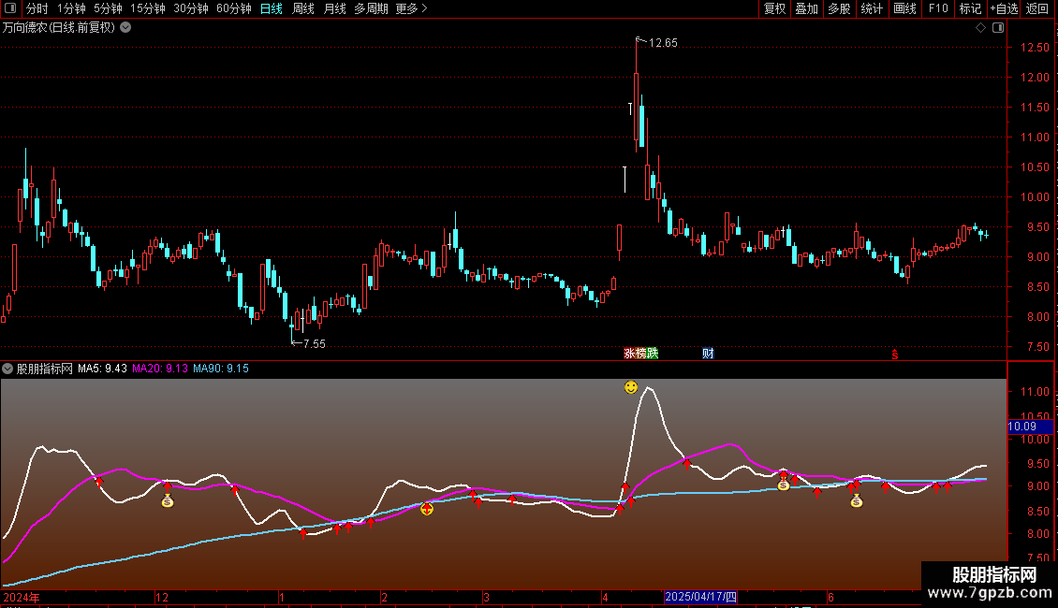Click the money bag sitting on the magenta line
1058x608 pixels.
pos(783,484)
